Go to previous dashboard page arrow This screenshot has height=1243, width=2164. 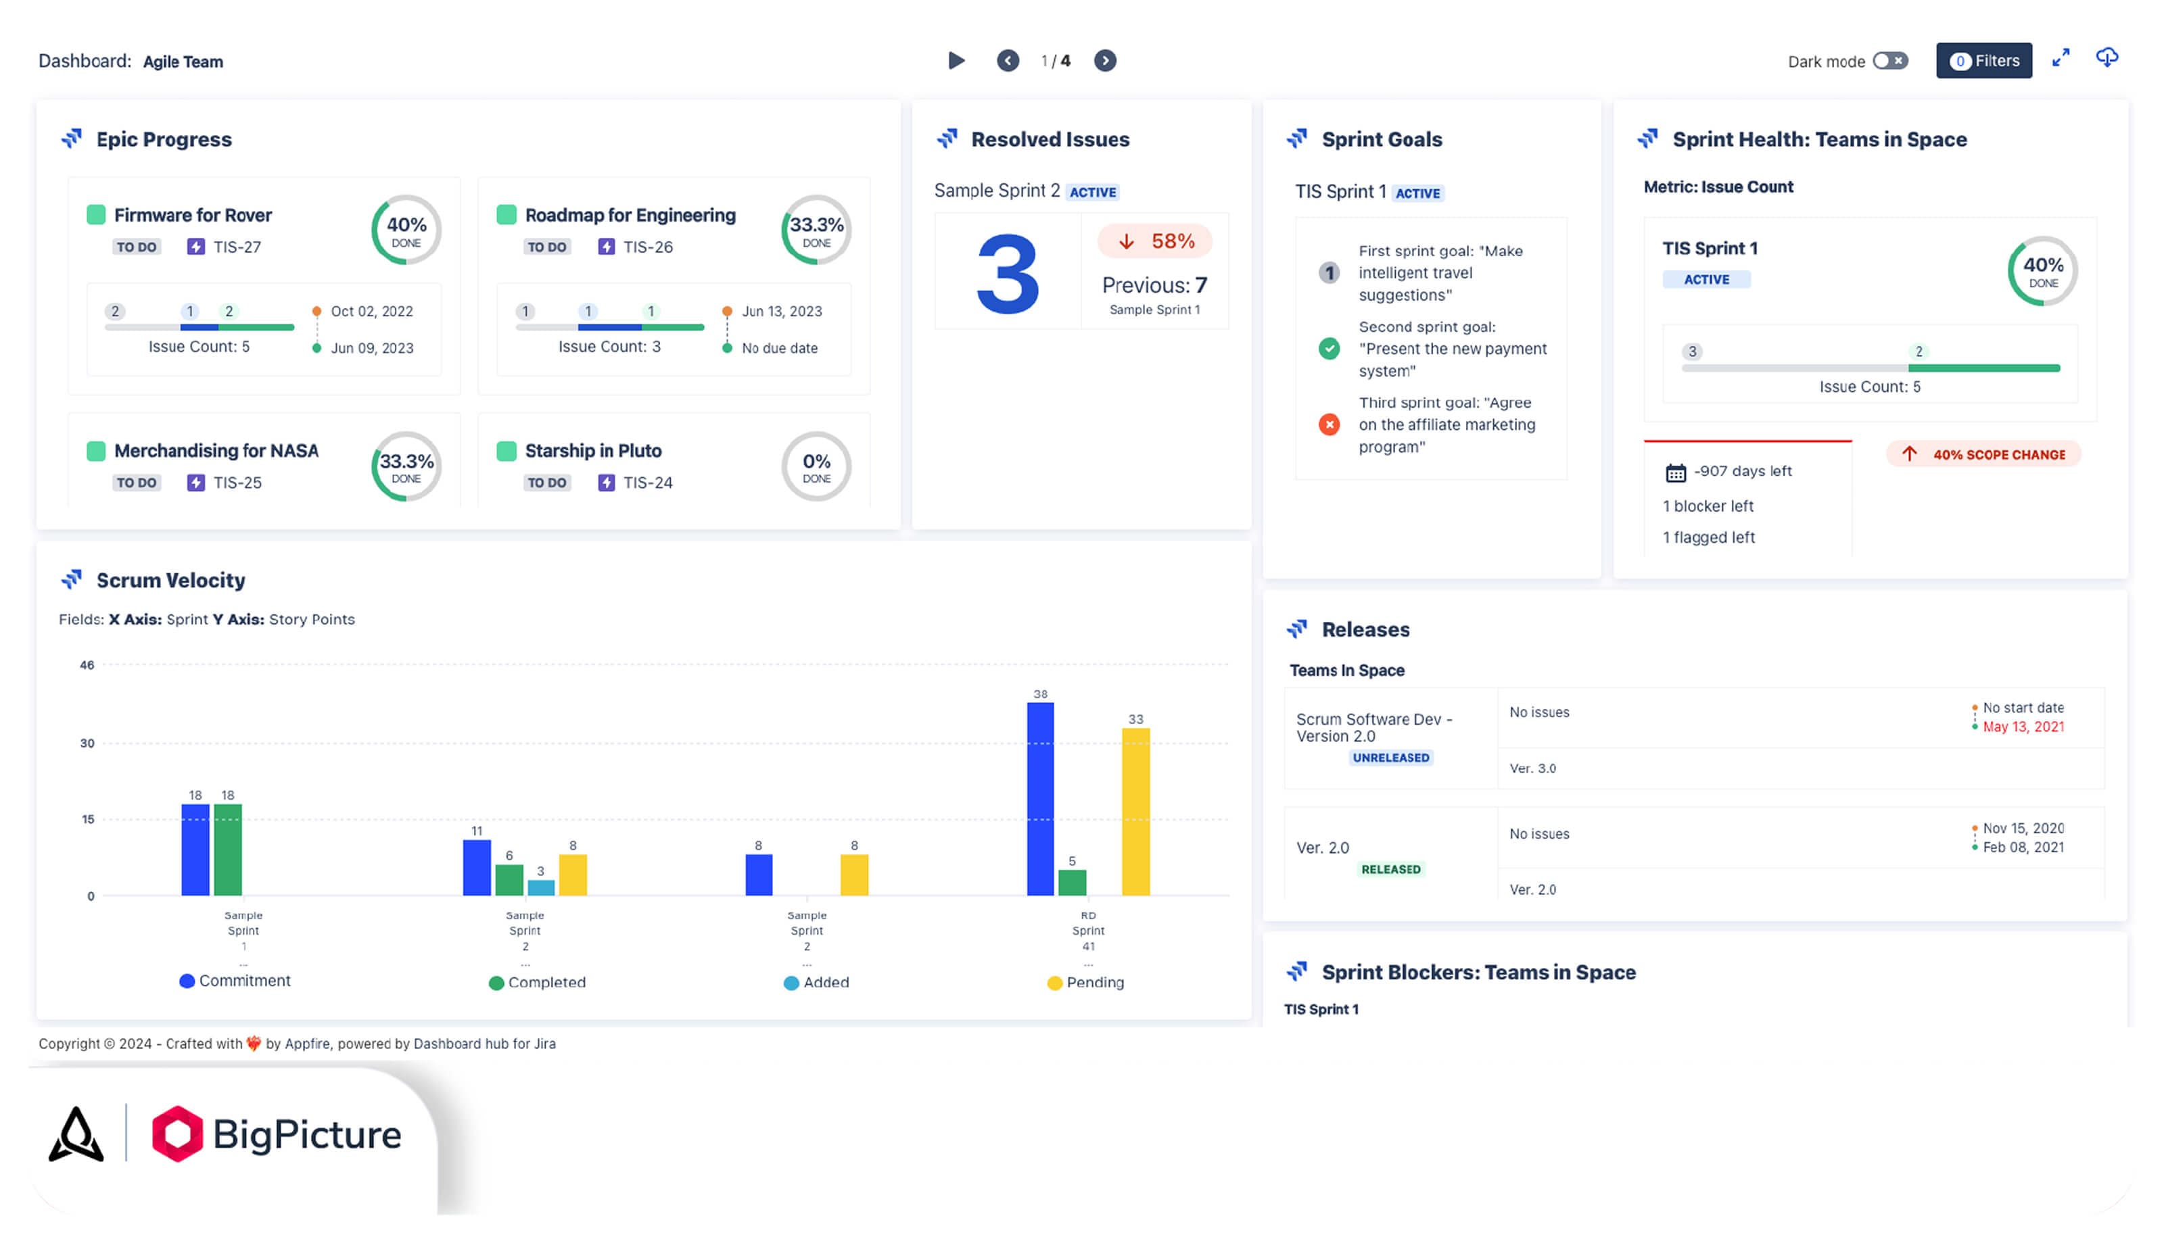[1008, 61]
